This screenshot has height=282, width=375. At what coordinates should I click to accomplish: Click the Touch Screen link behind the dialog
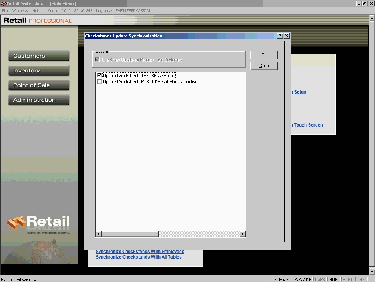pos(307,125)
